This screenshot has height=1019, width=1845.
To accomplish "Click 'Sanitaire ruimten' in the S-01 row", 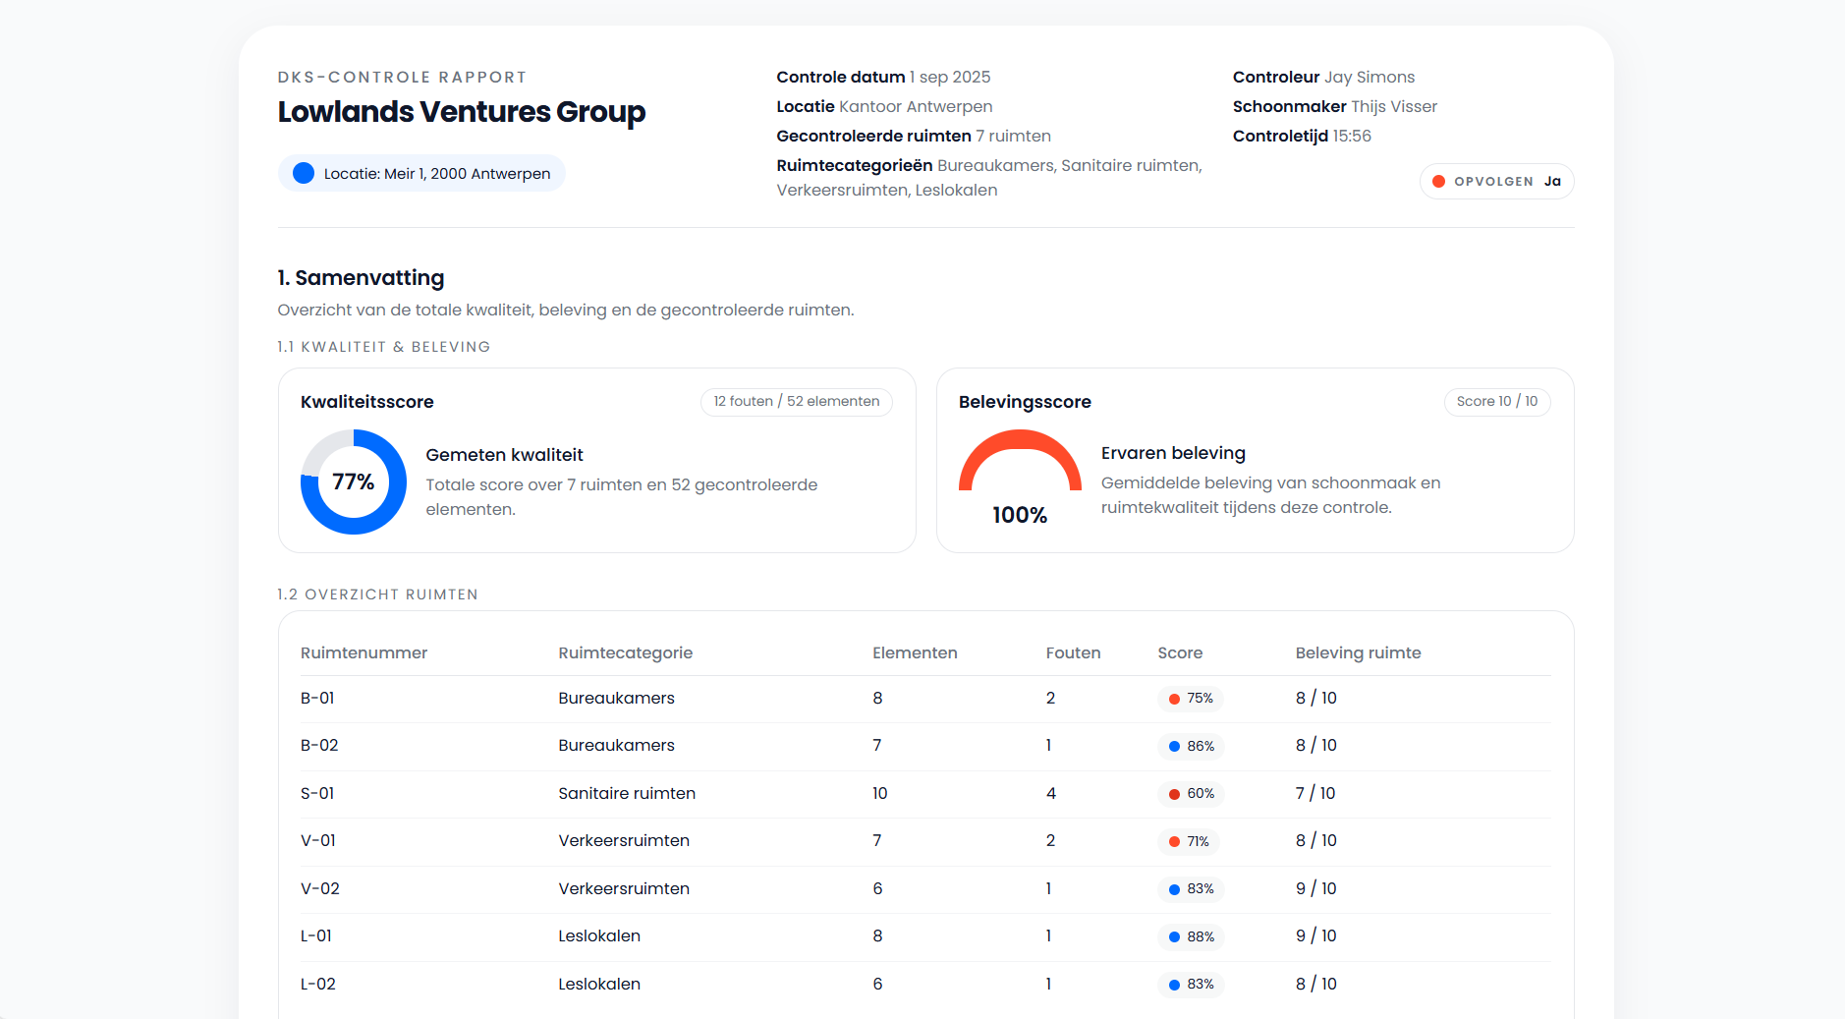I will click(x=627, y=794).
